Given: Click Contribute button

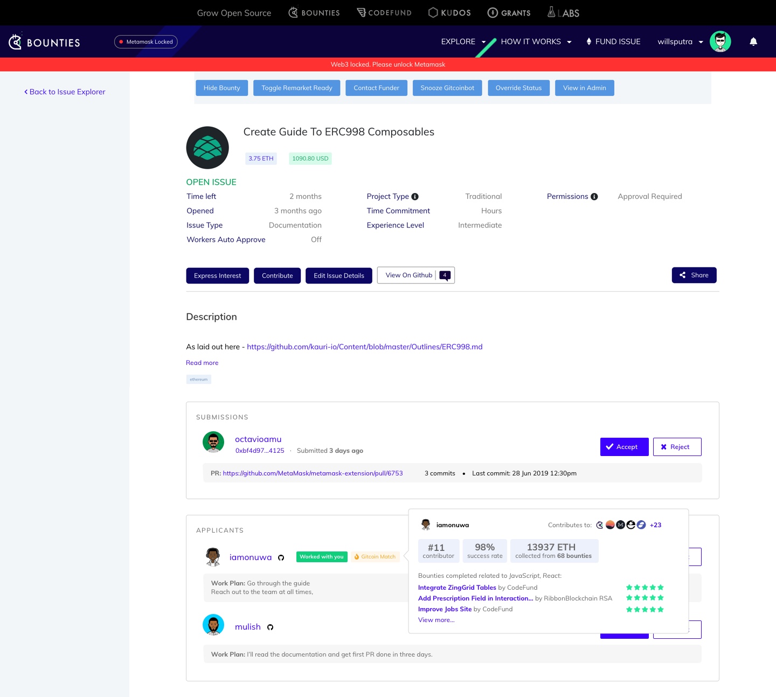Looking at the screenshot, I should (x=278, y=275).
